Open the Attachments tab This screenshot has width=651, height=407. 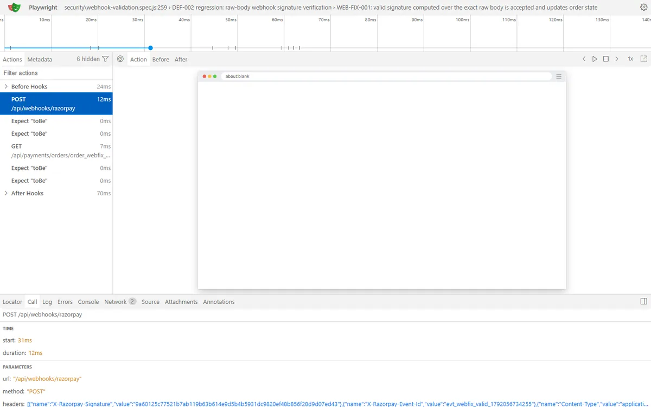(181, 302)
